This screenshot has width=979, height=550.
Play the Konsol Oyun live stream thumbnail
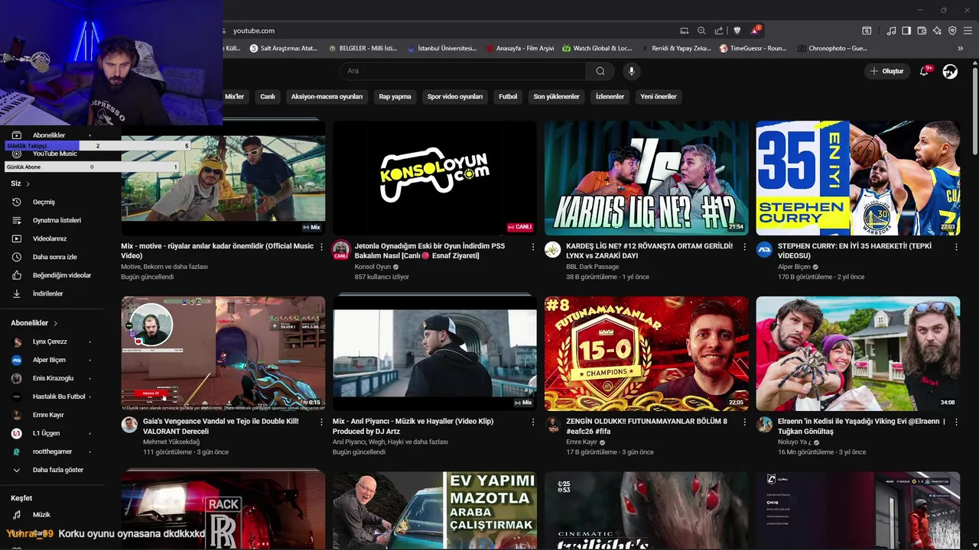[434, 178]
